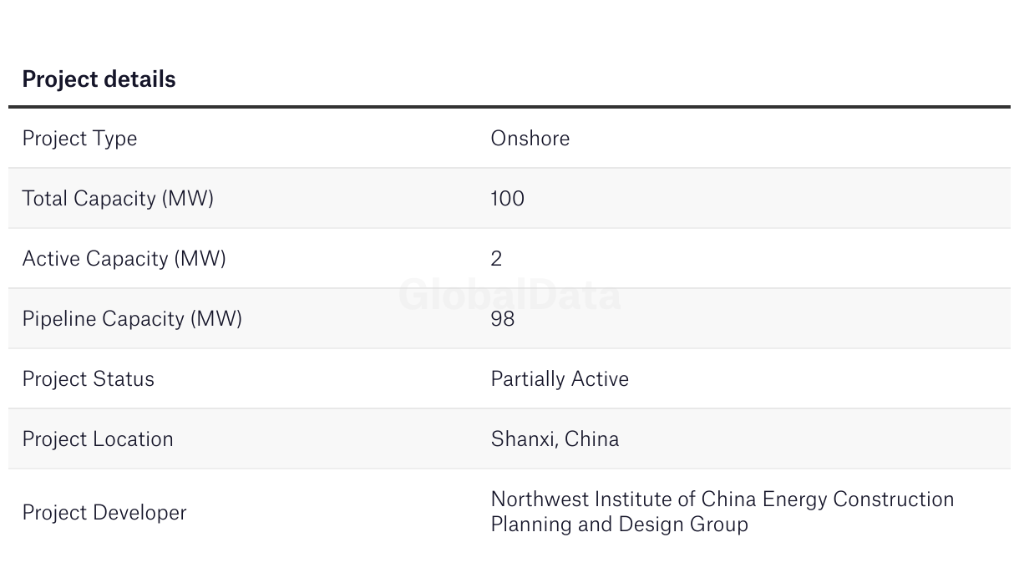This screenshot has height=588, width=1019.
Task: Click Northwest Institute of China Energy Construction
Action: 722,499
